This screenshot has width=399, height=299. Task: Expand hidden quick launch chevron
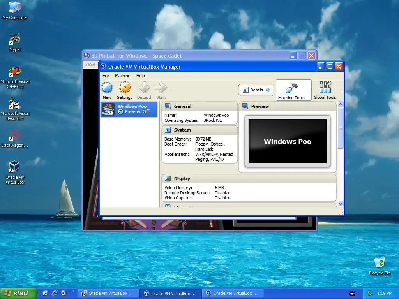coord(72,291)
